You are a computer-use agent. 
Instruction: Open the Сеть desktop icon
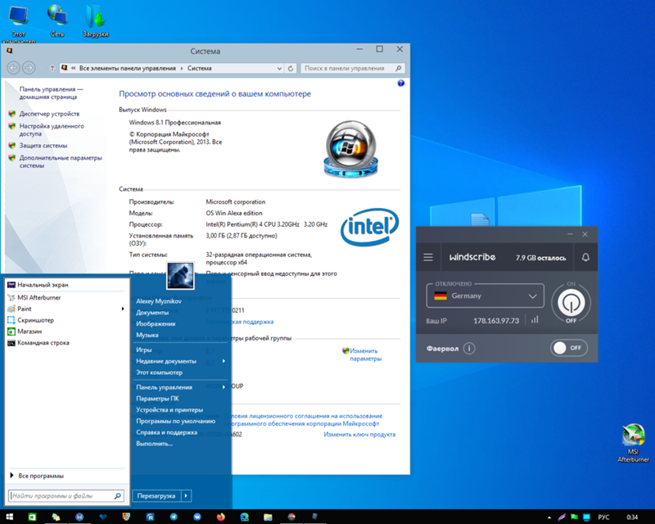[x=57, y=21]
